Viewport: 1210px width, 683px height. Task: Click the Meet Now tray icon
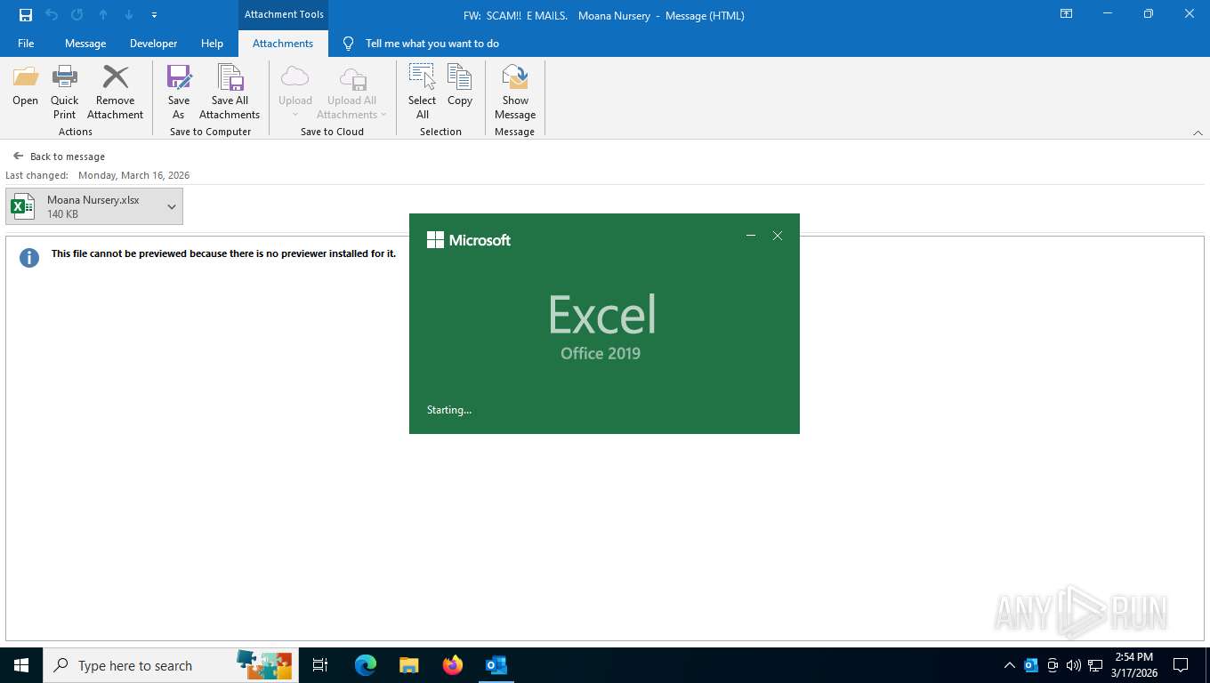pos(1053,665)
